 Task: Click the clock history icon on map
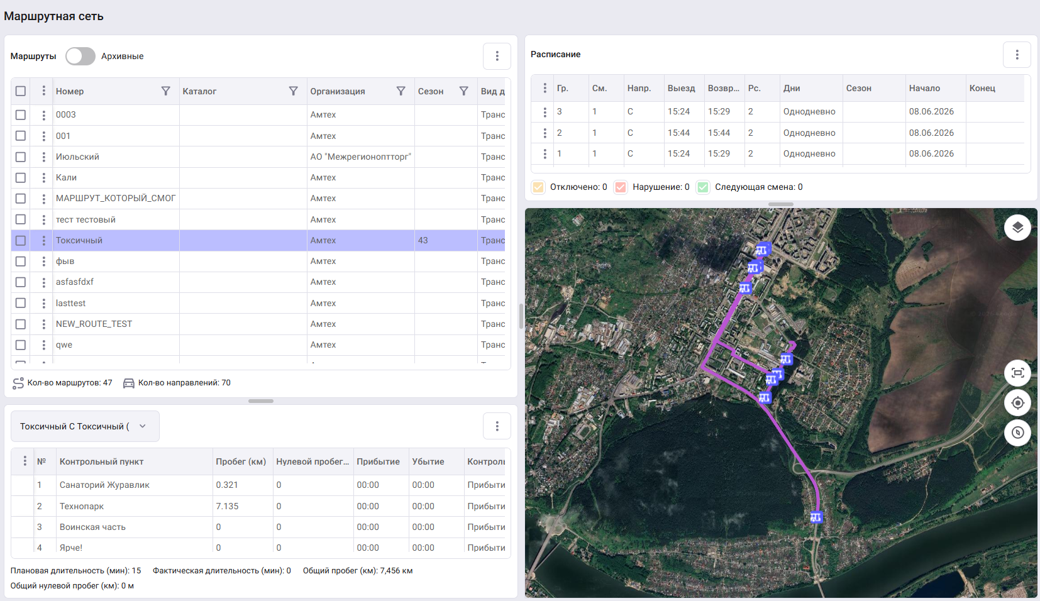pos(1017,433)
